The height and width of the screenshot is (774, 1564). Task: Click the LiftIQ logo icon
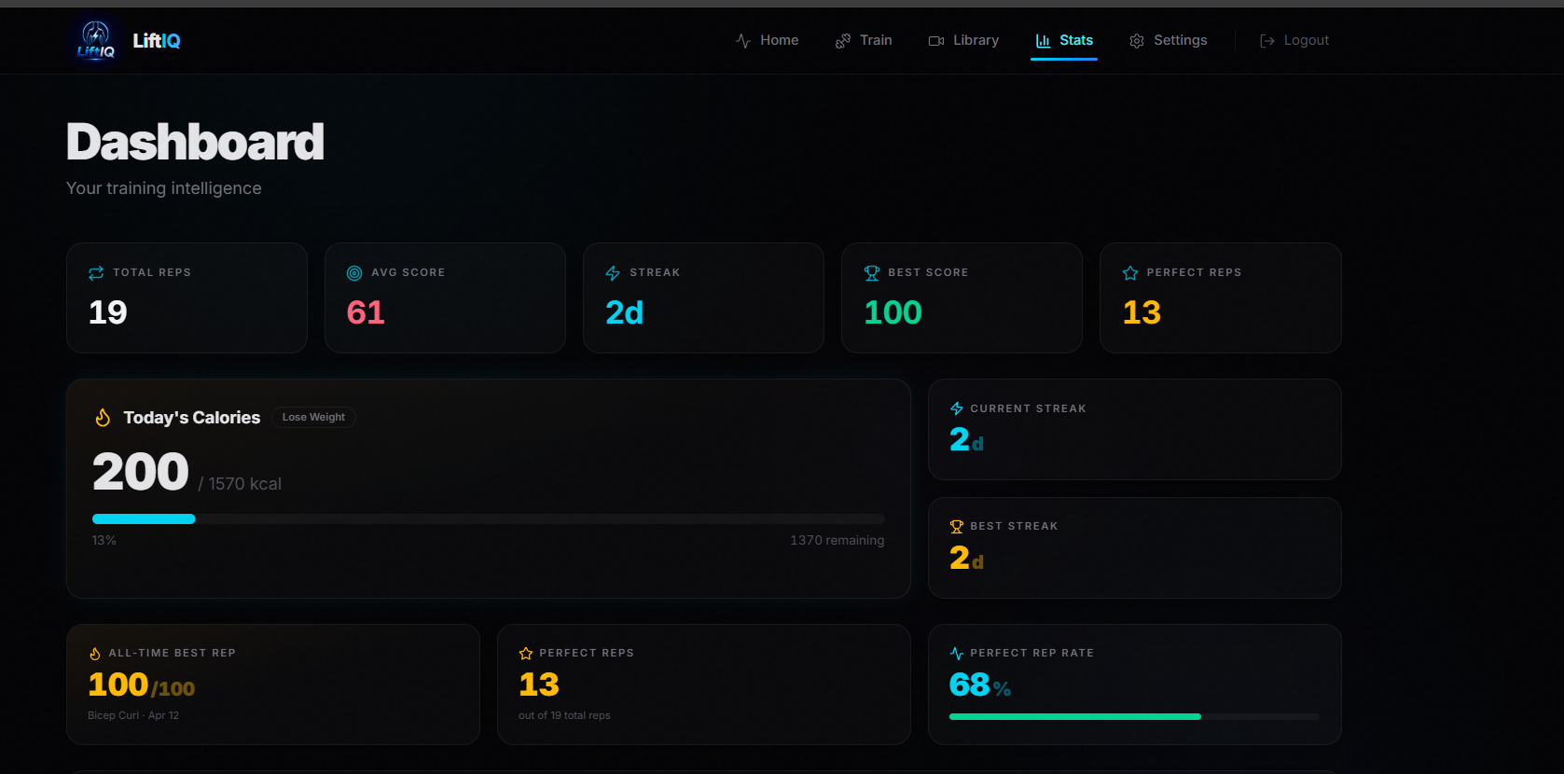(x=96, y=40)
